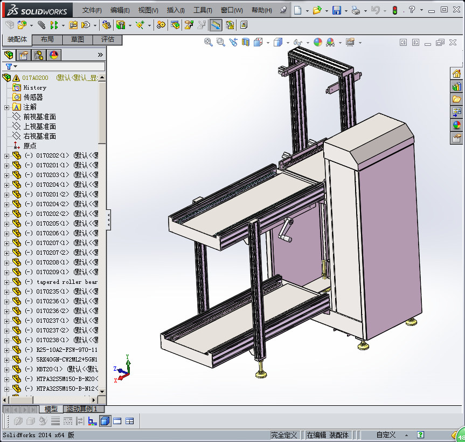
Task: Click the feature tree vertical scrollbar thumb
Action: 102,113
